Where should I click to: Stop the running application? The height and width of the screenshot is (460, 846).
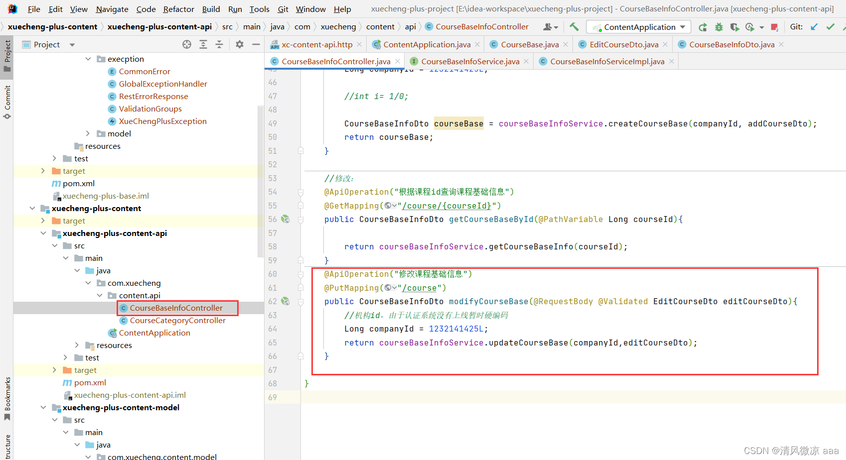coord(774,27)
